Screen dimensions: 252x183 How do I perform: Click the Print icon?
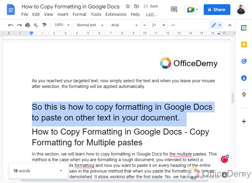28,25
